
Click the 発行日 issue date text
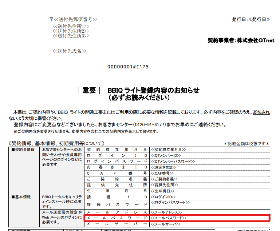251,19
